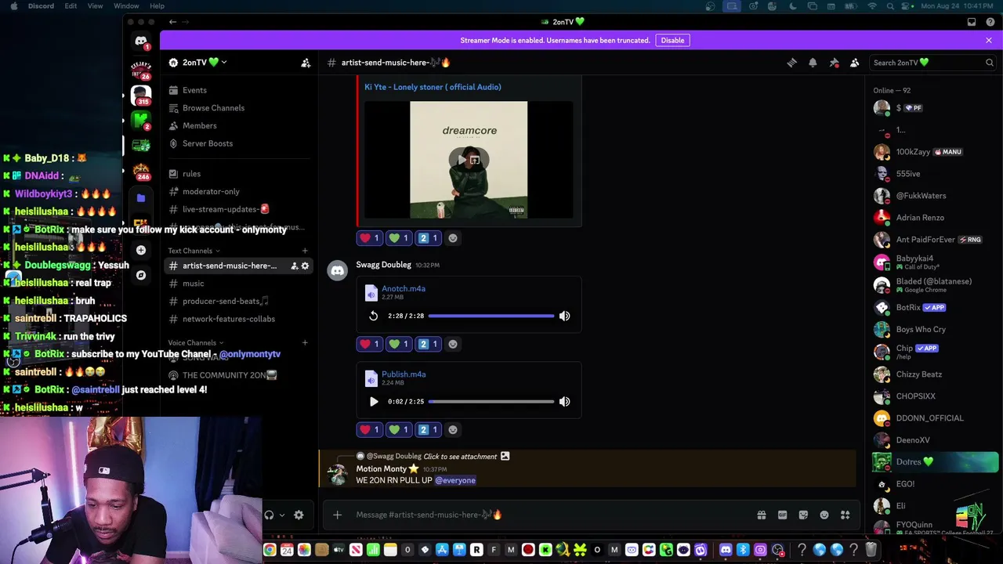Toggle red heart reaction on Lonely stoner embed
This screenshot has height=564, width=1003.
point(369,238)
